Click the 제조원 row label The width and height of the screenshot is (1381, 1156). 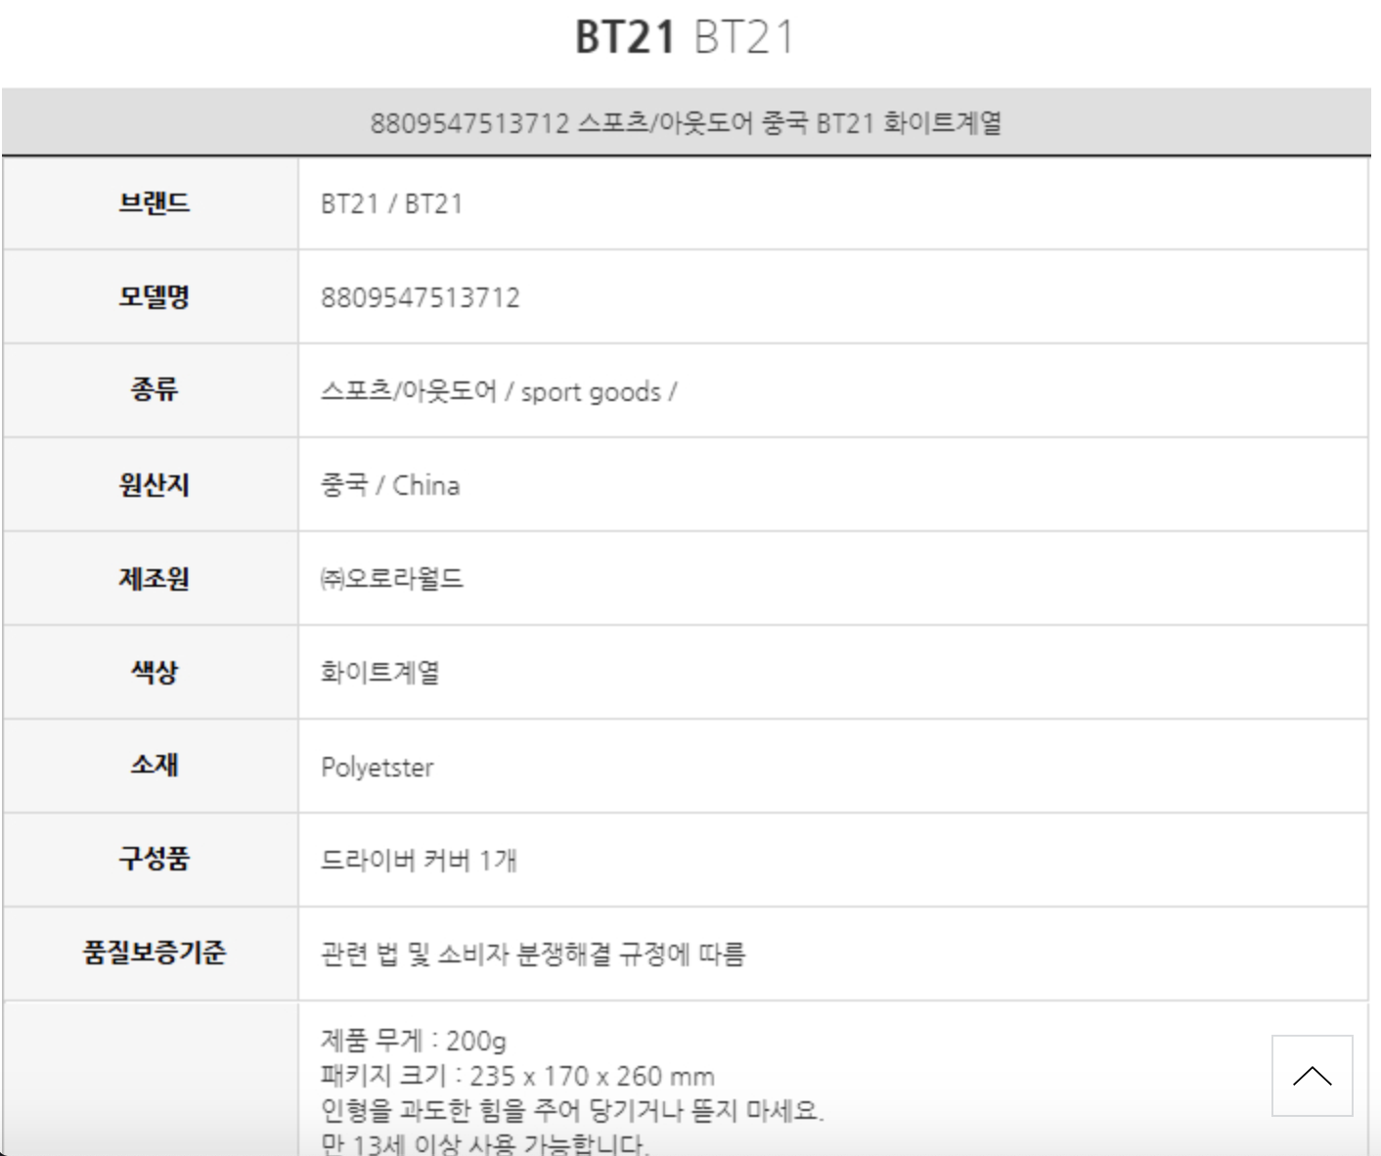154,579
